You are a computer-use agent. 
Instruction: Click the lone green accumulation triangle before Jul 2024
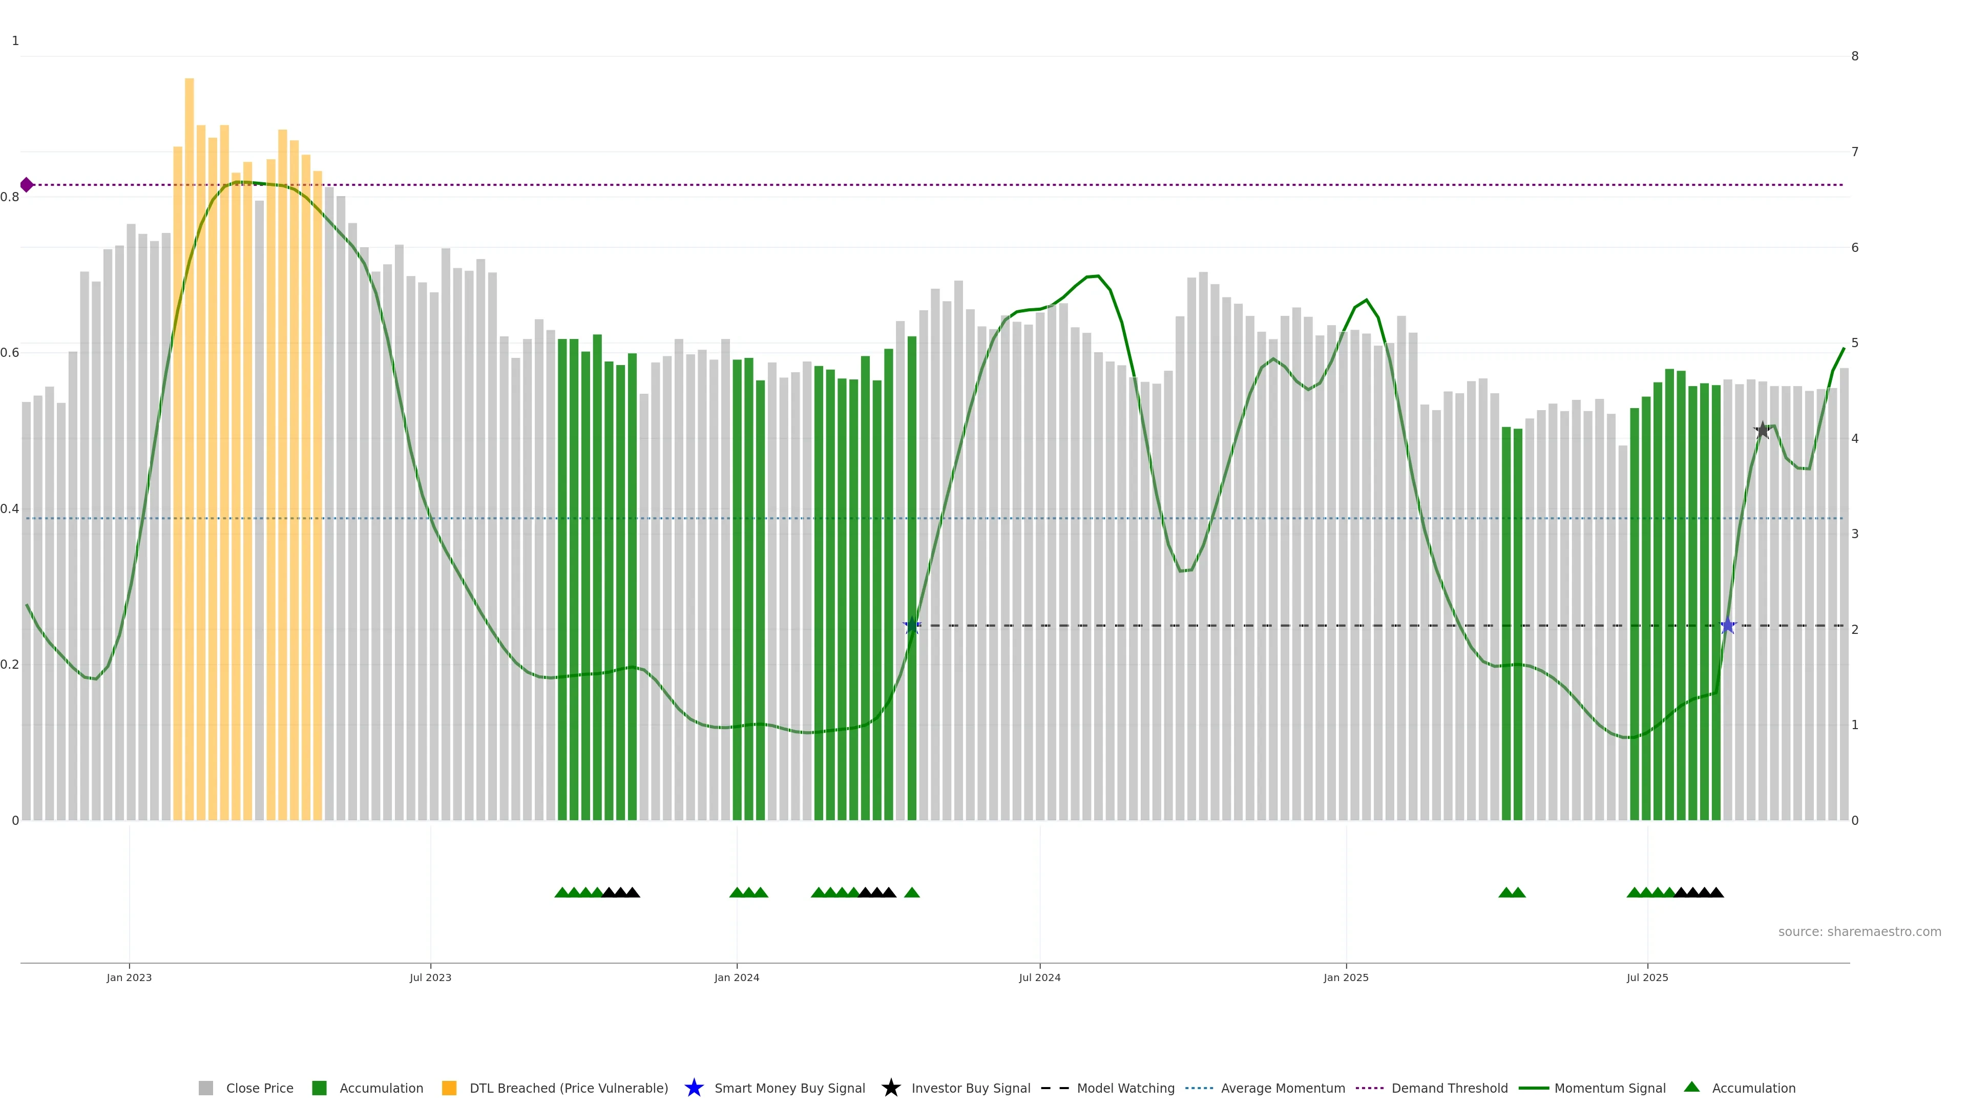coord(912,892)
